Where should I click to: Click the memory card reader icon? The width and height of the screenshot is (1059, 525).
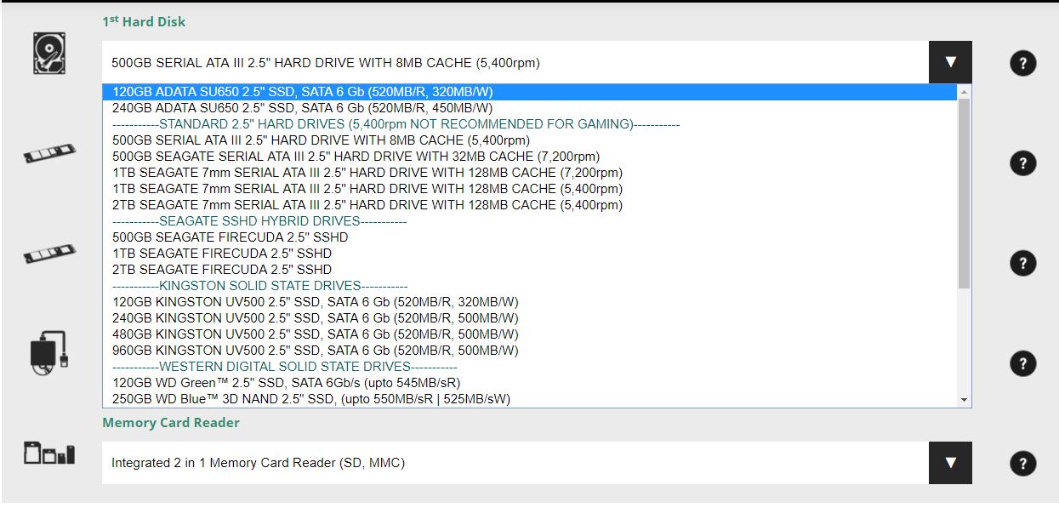coord(49,454)
